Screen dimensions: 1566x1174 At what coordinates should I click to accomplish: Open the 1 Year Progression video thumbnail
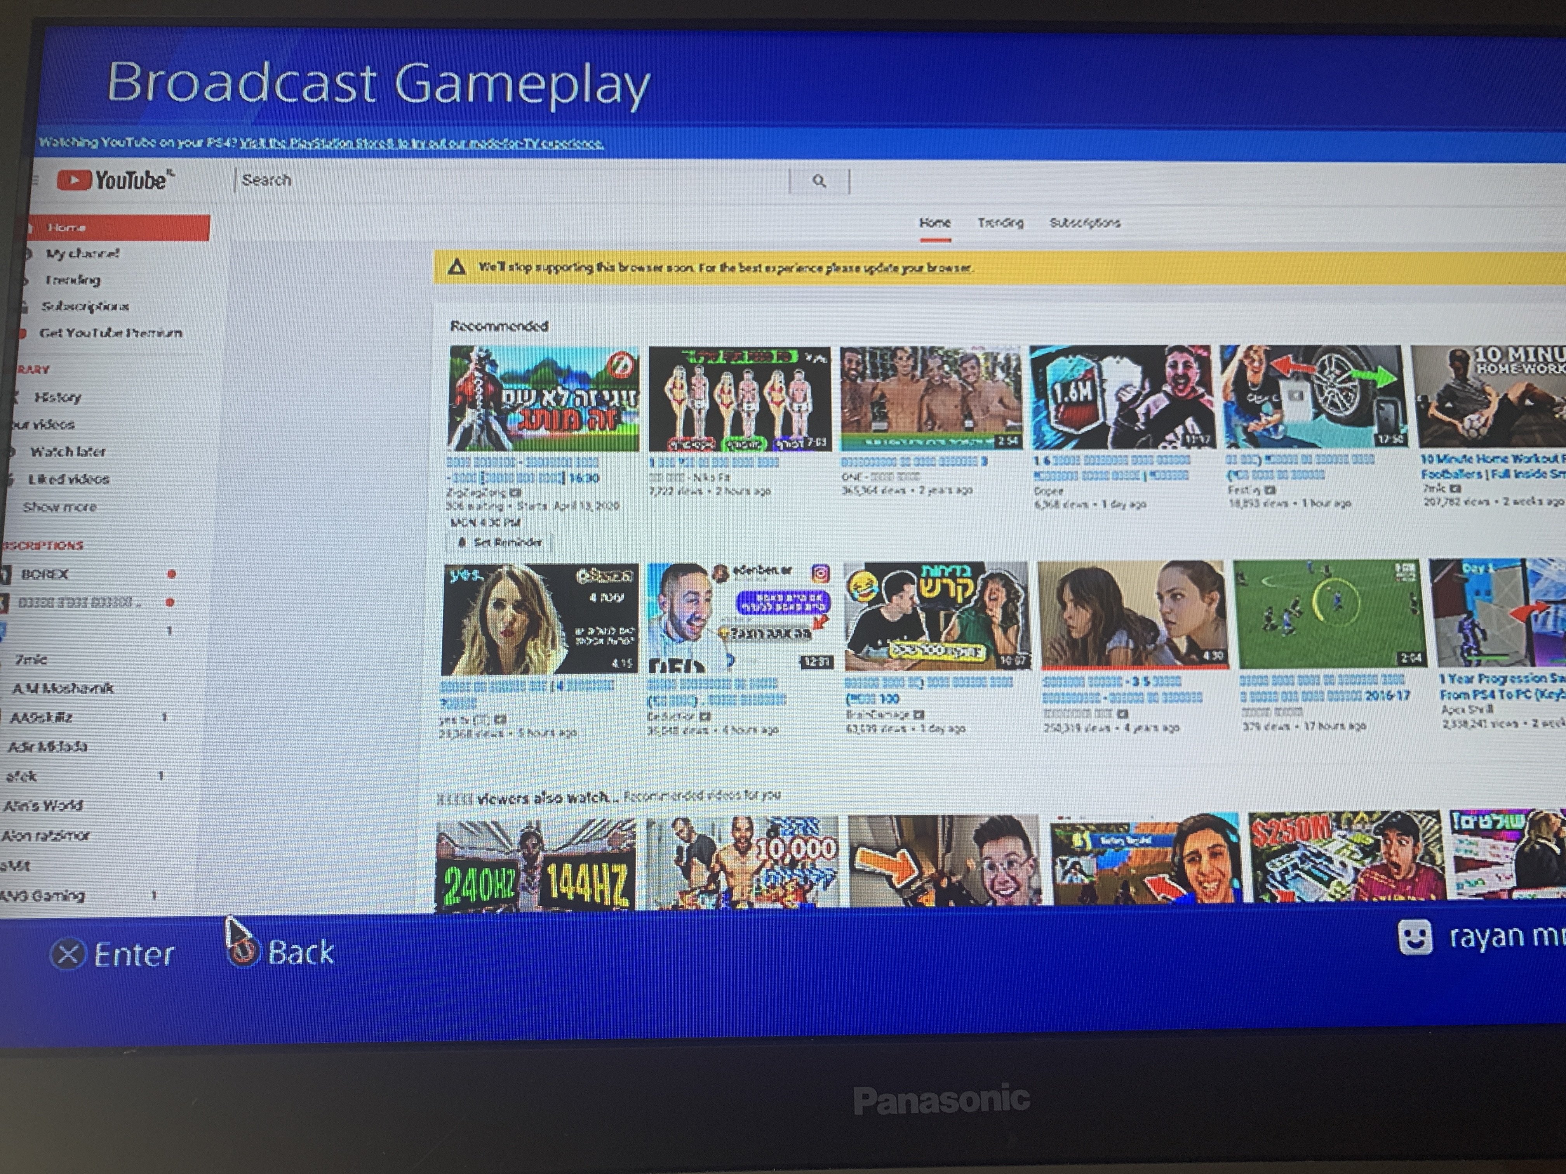tap(1498, 612)
